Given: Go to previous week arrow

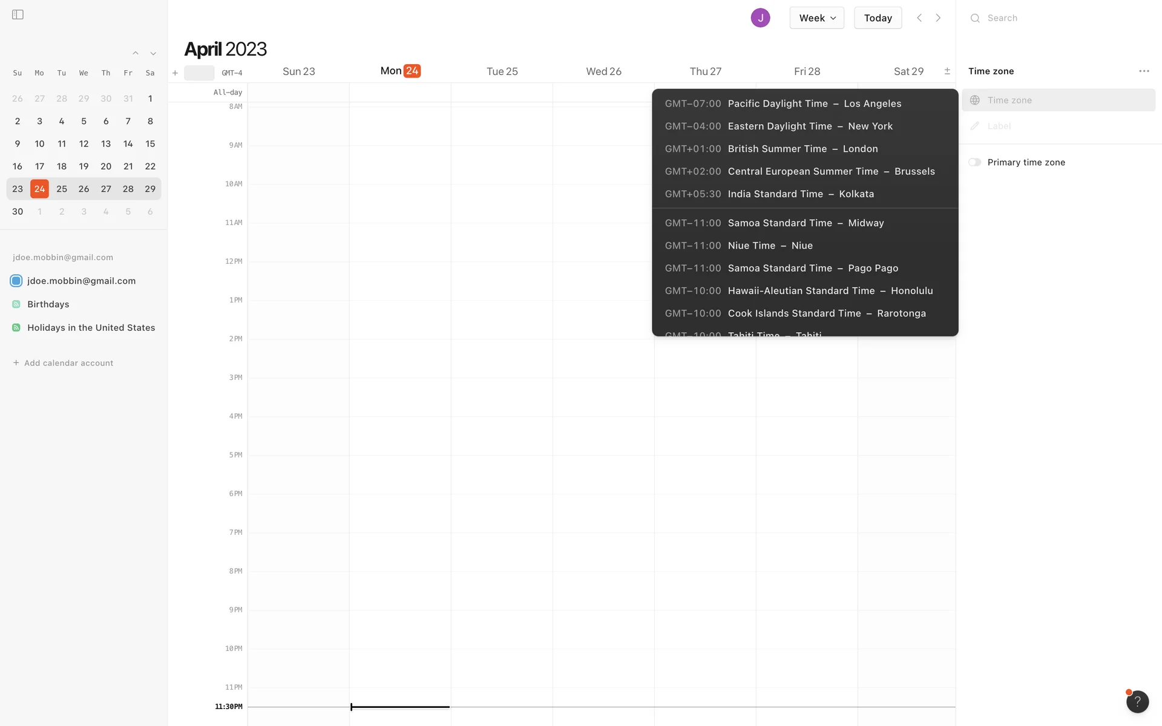Looking at the screenshot, I should click(x=919, y=18).
